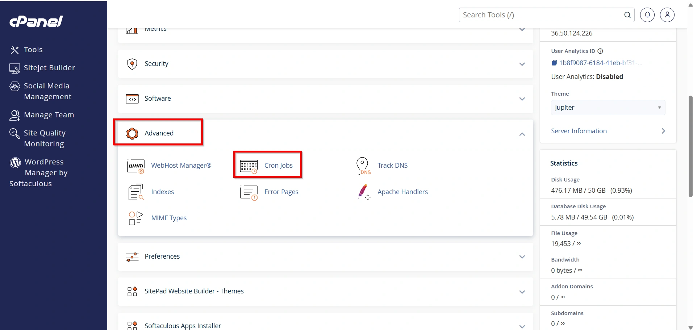Open Apache Handlers link
Screen dimensions: 693x330
[x=403, y=192]
